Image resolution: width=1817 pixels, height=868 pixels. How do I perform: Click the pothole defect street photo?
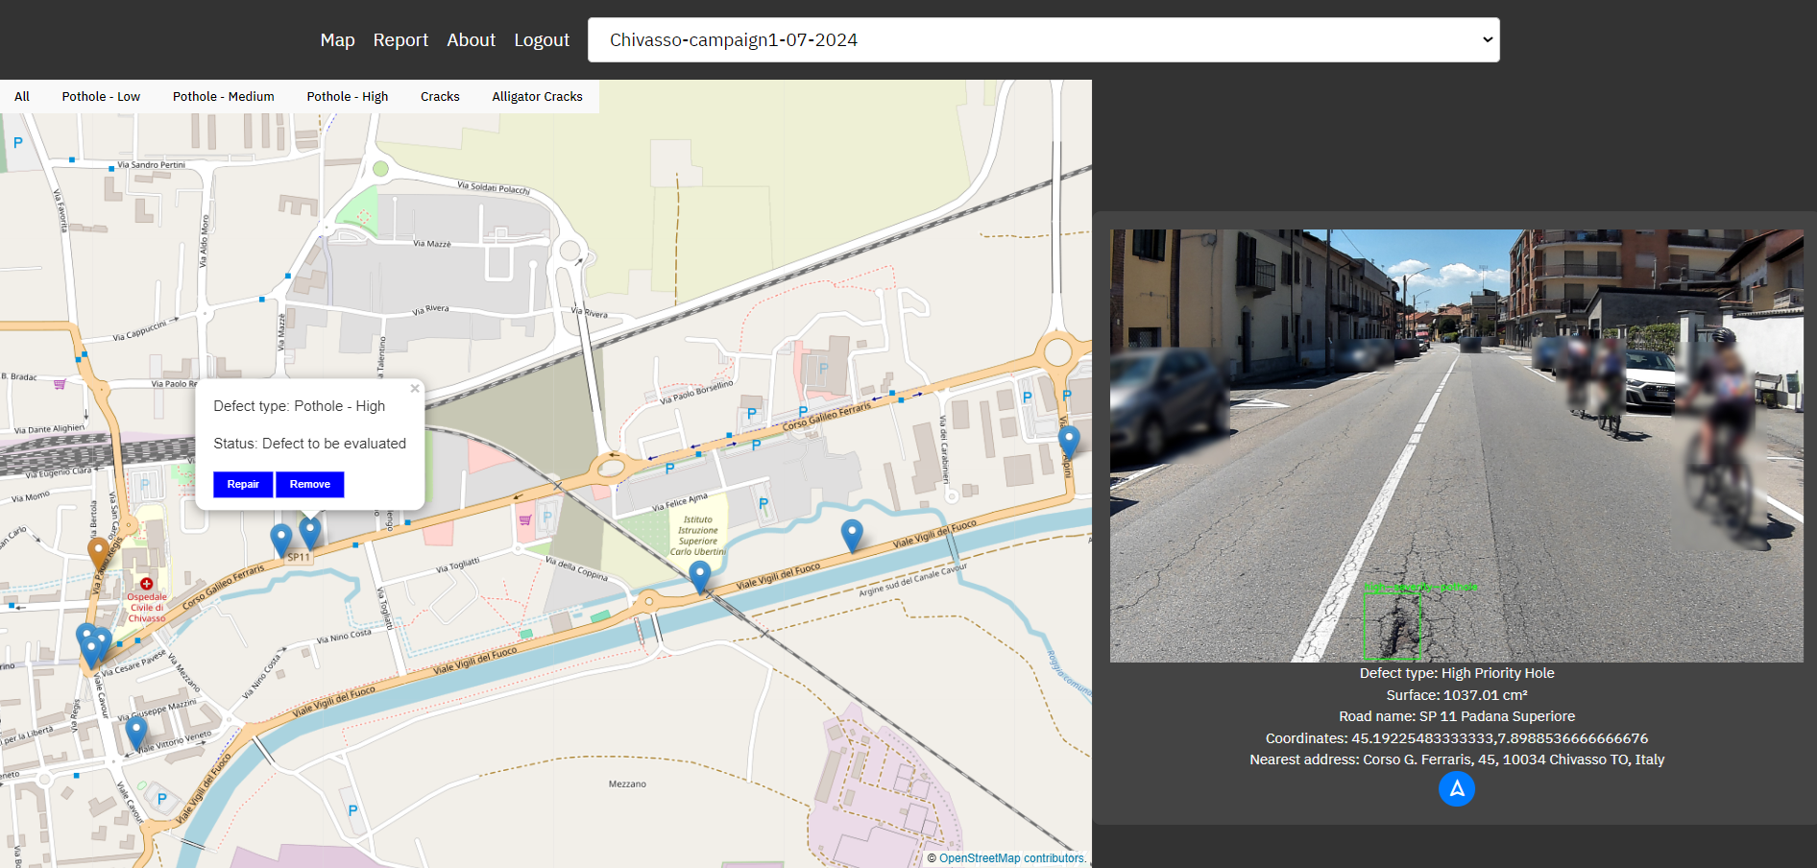coord(1456,446)
